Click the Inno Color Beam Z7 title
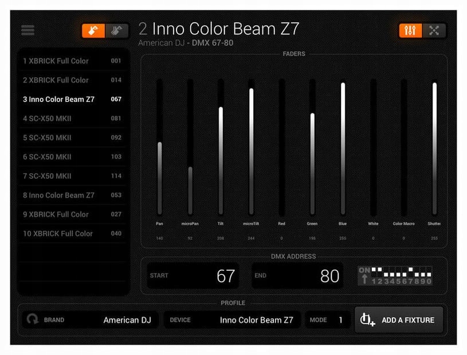The width and height of the screenshot is (467, 355). pyautogui.click(x=225, y=29)
